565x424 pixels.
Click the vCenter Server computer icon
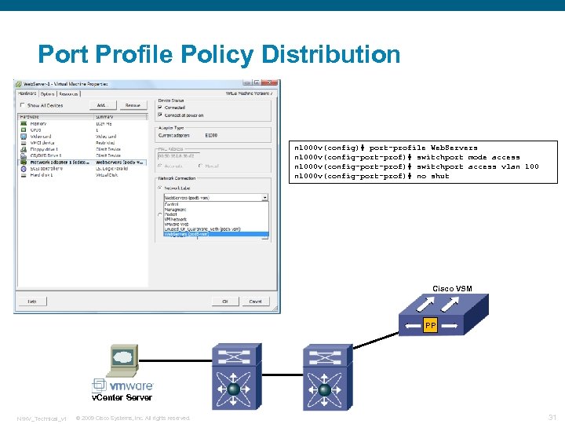click(122, 360)
